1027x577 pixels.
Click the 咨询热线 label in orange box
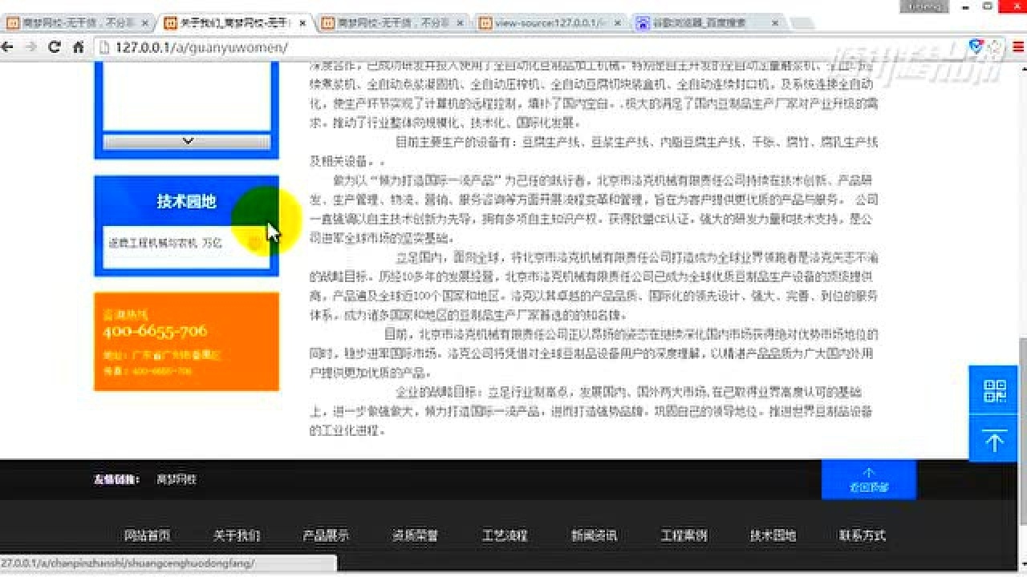click(126, 315)
